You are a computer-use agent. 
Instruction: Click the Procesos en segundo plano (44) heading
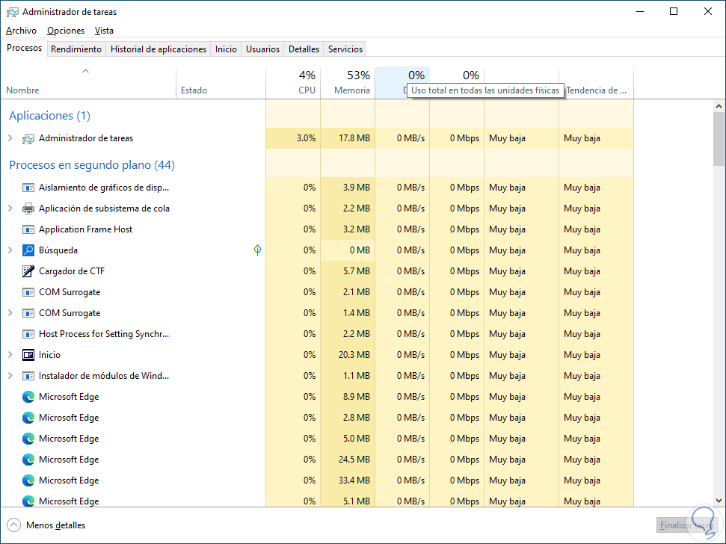coord(92,165)
